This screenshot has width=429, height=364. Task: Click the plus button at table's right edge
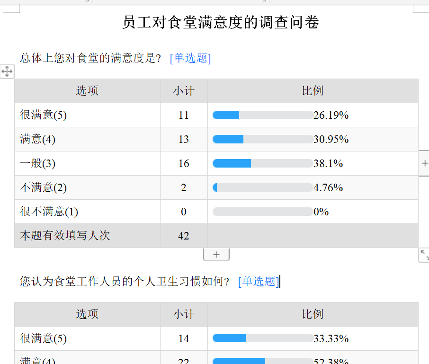point(424,163)
